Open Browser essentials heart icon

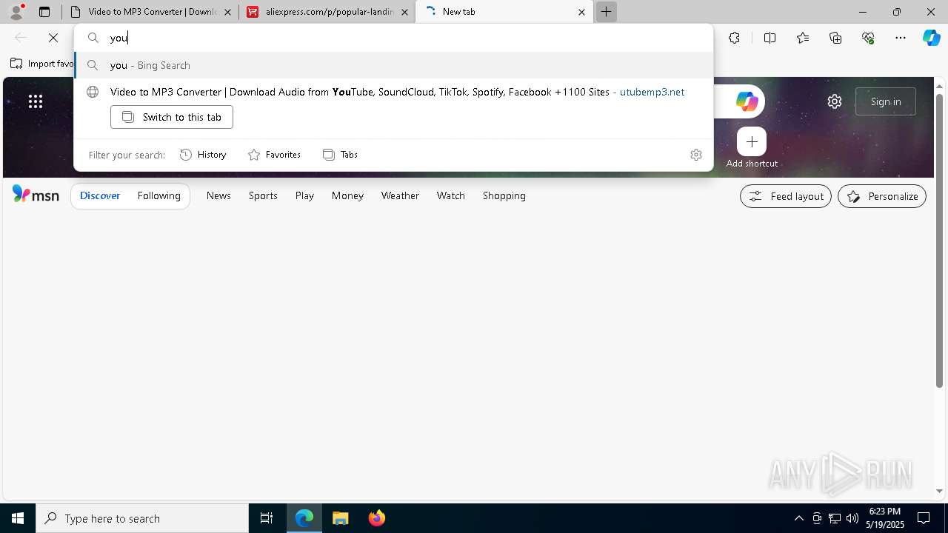pos(868,38)
